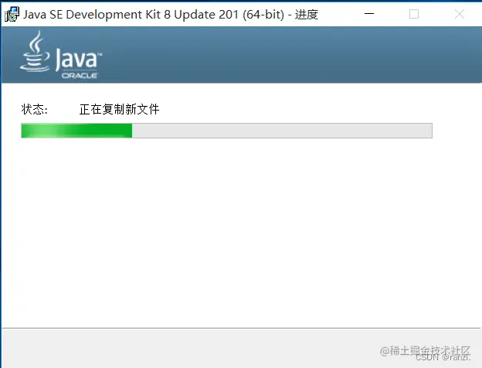Close the Java installer window

[460, 14]
